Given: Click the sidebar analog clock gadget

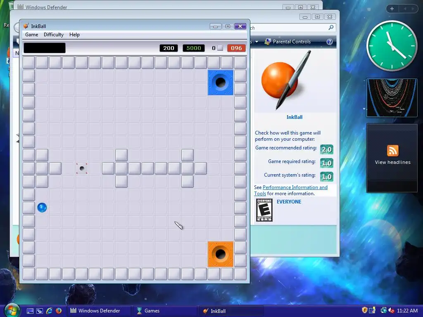Looking at the screenshot, I should coord(392,46).
